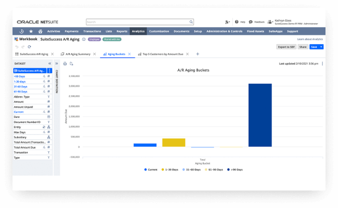338x208 pixels.
Task: Toggle Current series in legend
Action: click(x=151, y=169)
